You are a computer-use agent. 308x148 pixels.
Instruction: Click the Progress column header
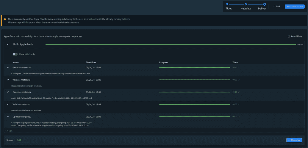click(164, 62)
